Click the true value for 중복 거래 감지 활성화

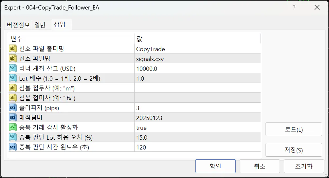(141, 128)
